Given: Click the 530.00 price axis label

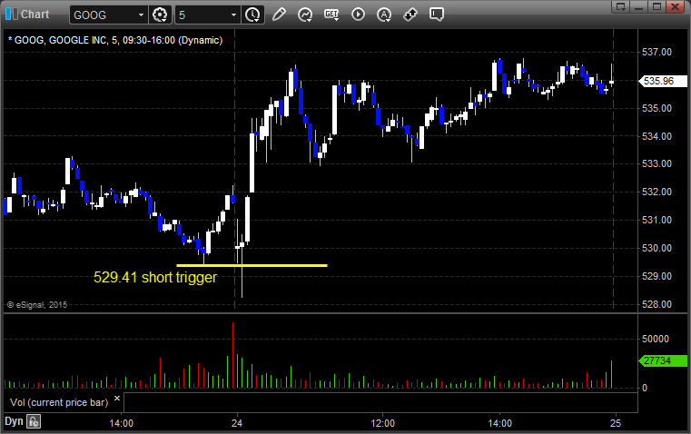Looking at the screenshot, I should [656, 248].
